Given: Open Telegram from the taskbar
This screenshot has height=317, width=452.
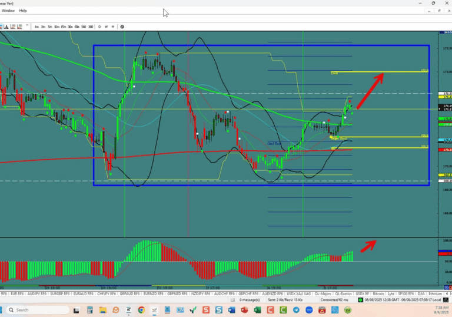Looking at the screenshot, I should (296, 310).
